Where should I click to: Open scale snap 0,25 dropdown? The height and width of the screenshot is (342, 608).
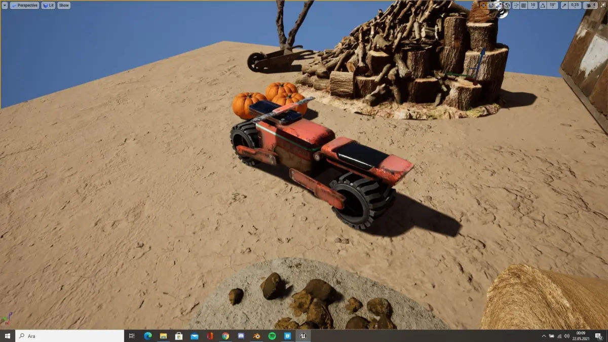tap(575, 5)
